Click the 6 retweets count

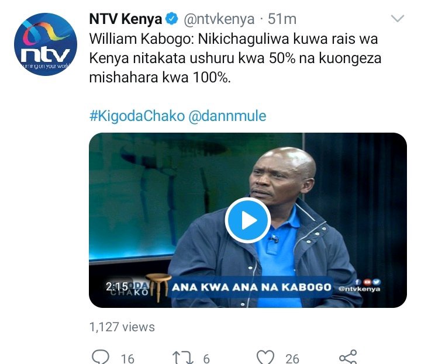pyautogui.click(x=206, y=359)
